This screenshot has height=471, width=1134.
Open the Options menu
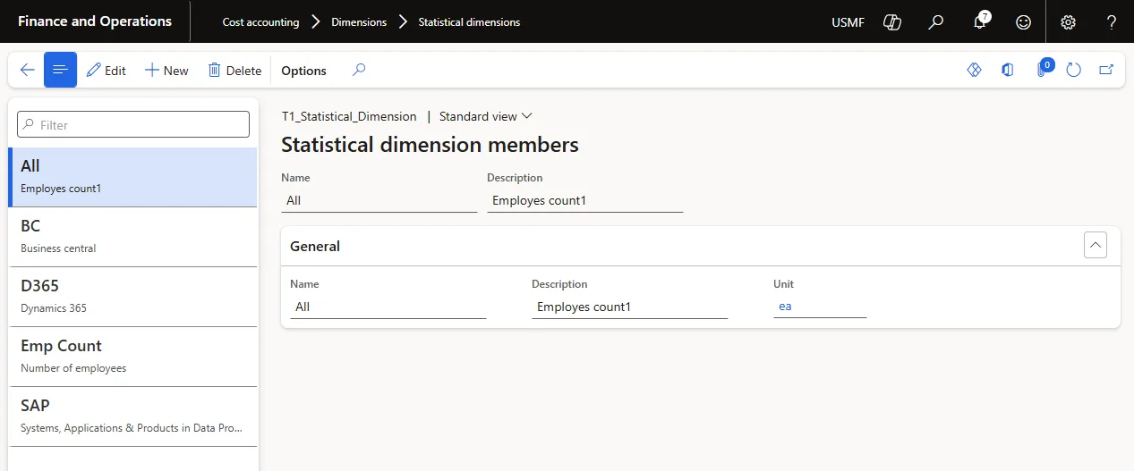(303, 71)
